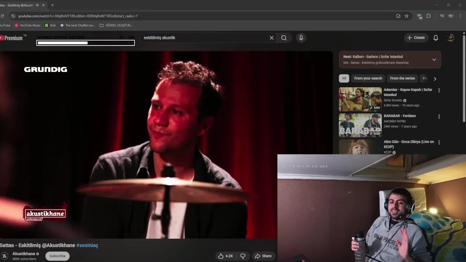Click the Create button
The width and height of the screenshot is (466, 262).
(x=416, y=38)
